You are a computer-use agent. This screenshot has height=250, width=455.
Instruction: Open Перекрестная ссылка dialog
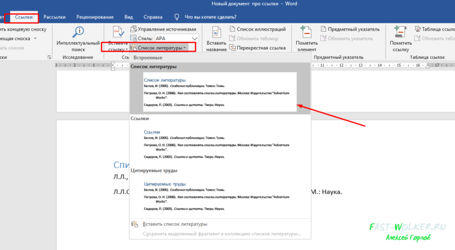point(261,48)
